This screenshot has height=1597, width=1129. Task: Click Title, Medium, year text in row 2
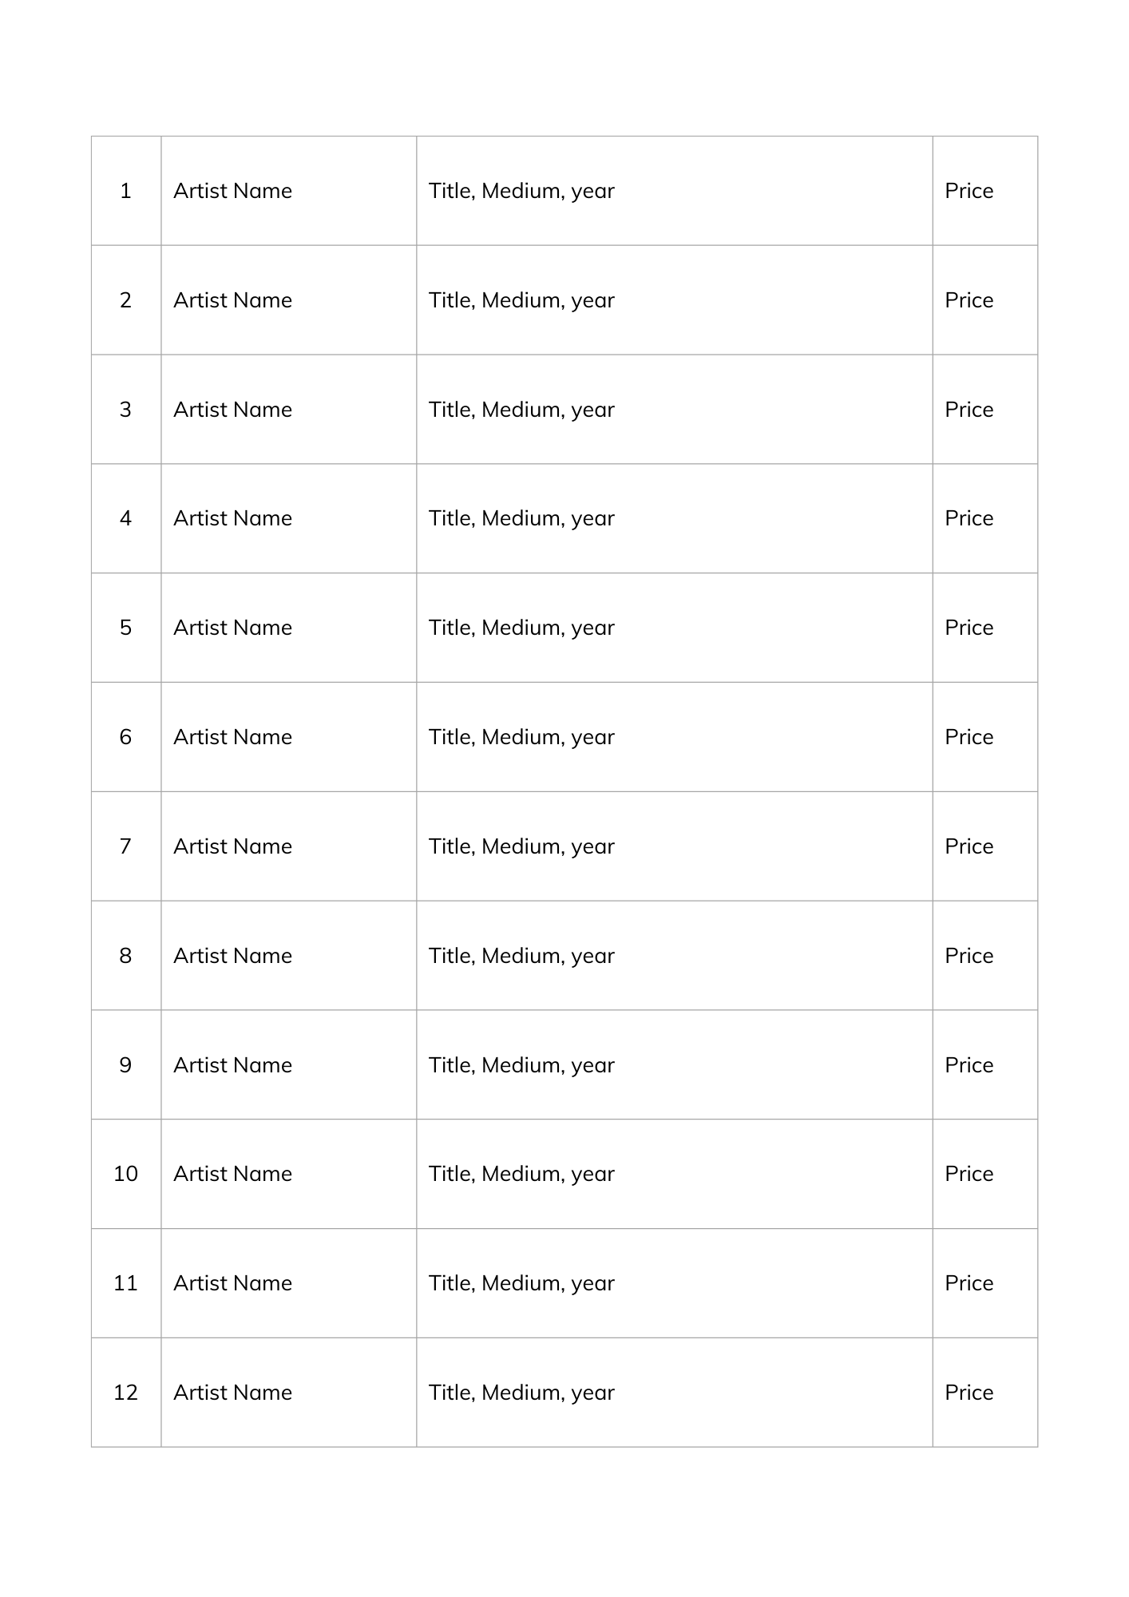[521, 300]
